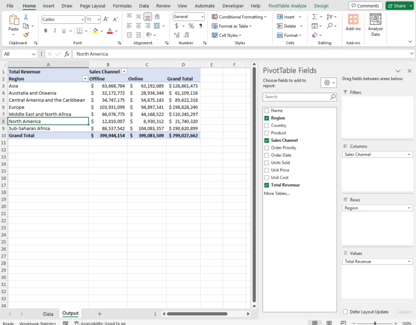The height and width of the screenshot is (325, 416).
Task: Select the Data sheet tab
Action: click(x=48, y=314)
